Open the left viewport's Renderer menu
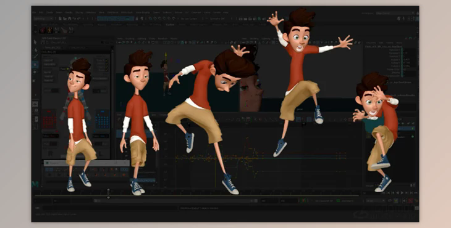Viewport: 451px width, 228px height. [162, 39]
